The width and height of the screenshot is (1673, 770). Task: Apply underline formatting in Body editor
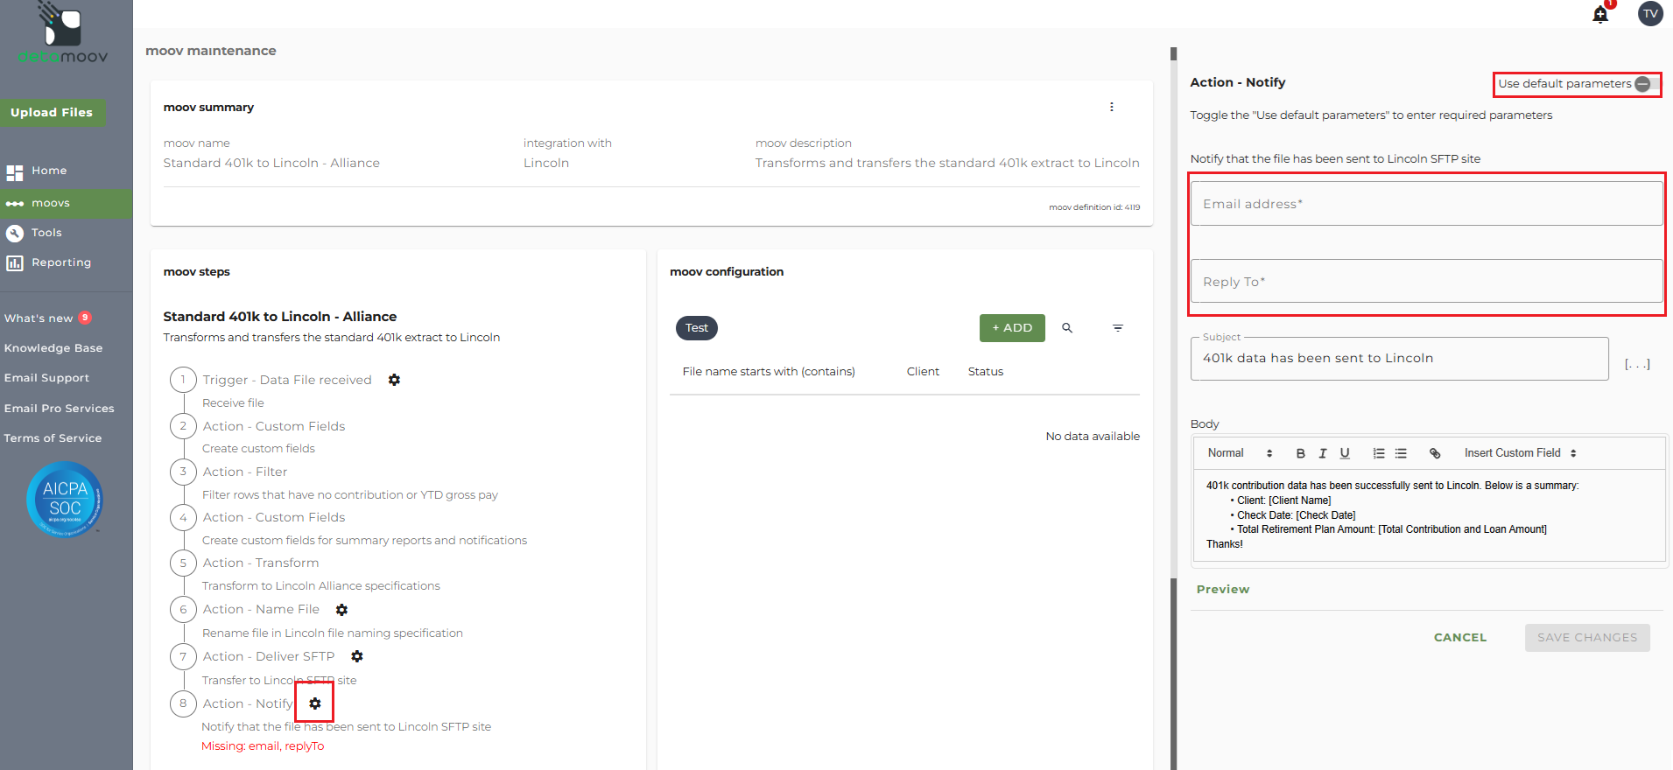(x=1345, y=453)
